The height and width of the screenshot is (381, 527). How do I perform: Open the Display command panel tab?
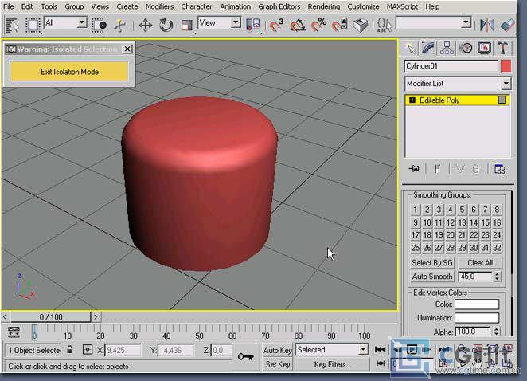pyautogui.click(x=484, y=49)
